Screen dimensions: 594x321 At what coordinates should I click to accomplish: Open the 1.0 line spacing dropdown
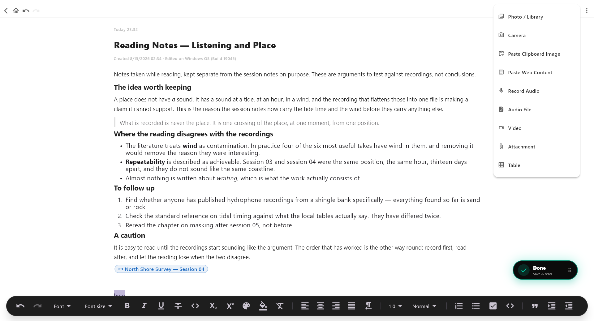pos(395,306)
